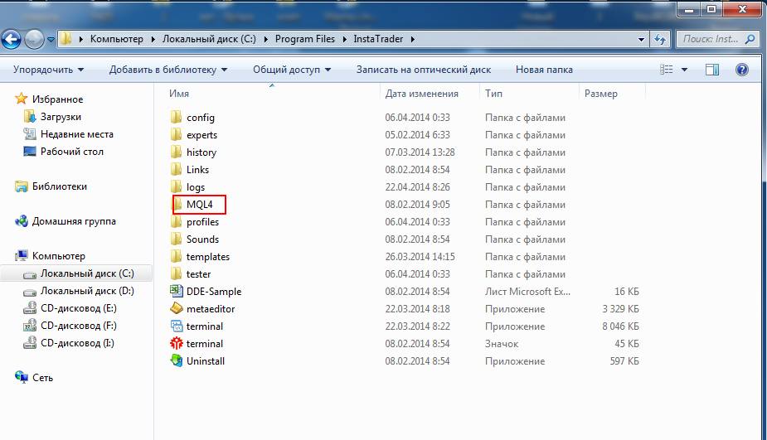This screenshot has height=440, width=767.
Task: Open Рабочий стол in favorites
Action: (x=72, y=152)
